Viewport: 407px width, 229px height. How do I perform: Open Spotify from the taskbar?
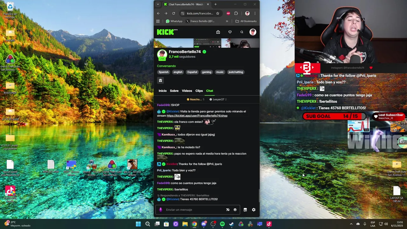click(x=222, y=224)
